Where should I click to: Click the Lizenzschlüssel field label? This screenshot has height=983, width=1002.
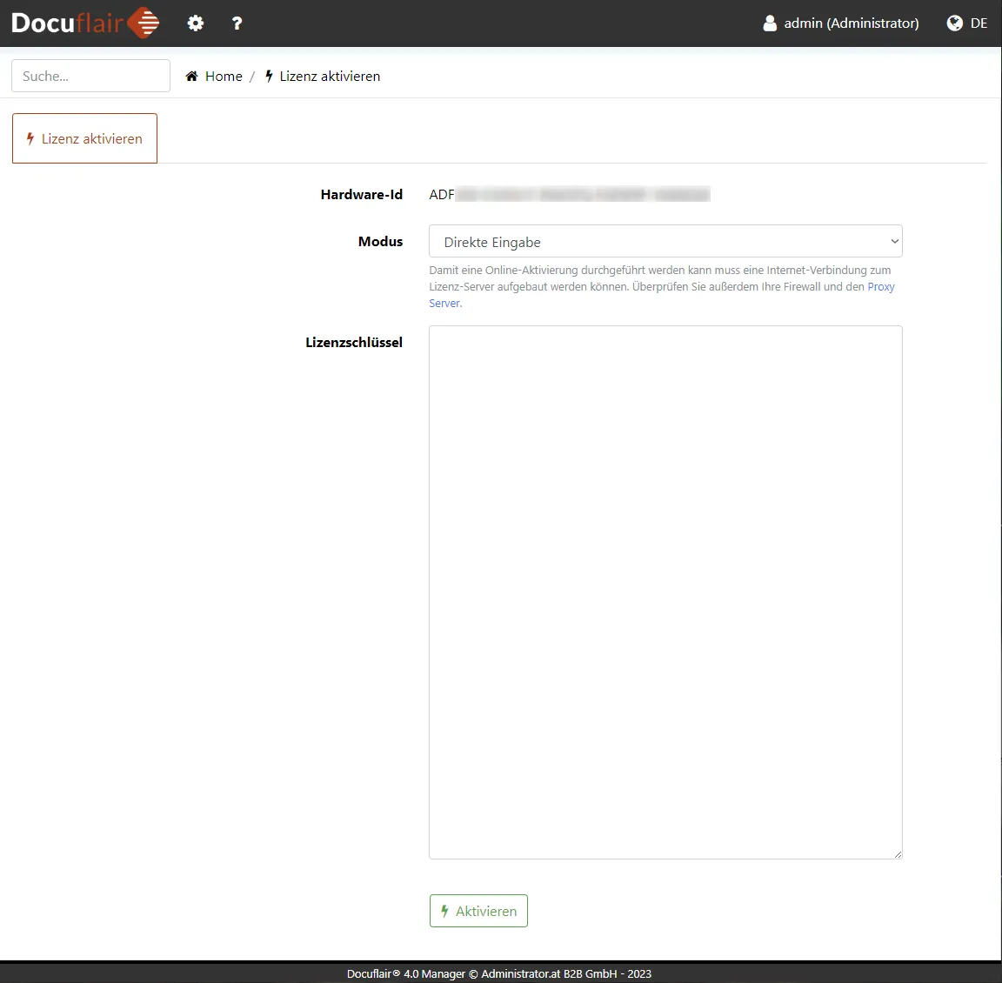coord(353,342)
